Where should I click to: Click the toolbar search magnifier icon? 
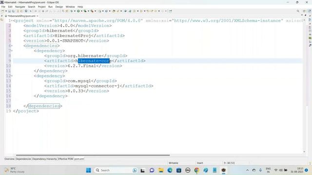click(x=298, y=11)
